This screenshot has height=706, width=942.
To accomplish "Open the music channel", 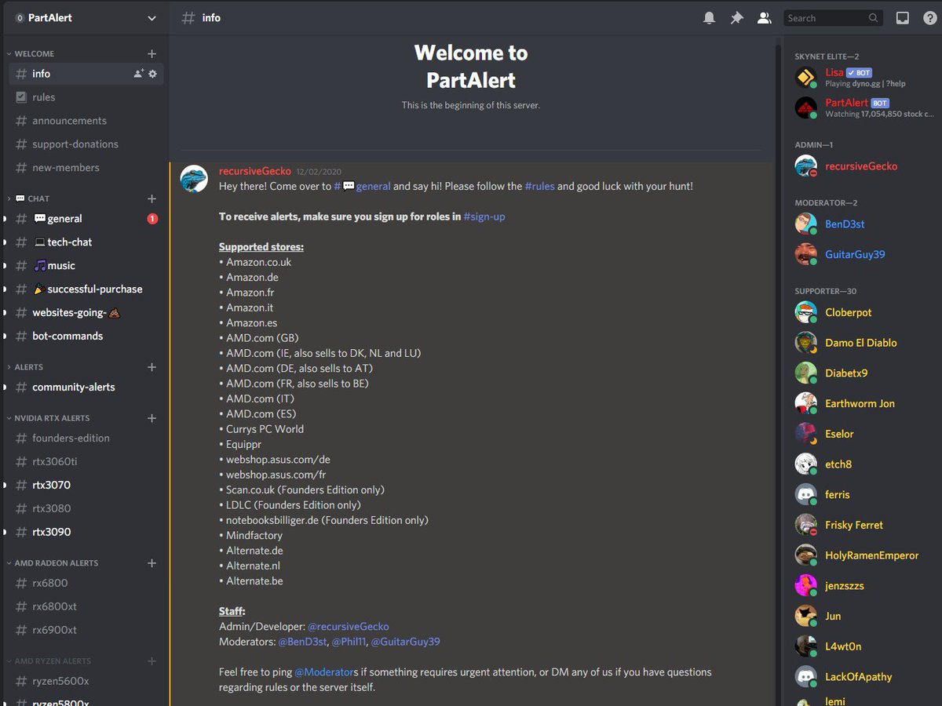I will [x=86, y=266].
